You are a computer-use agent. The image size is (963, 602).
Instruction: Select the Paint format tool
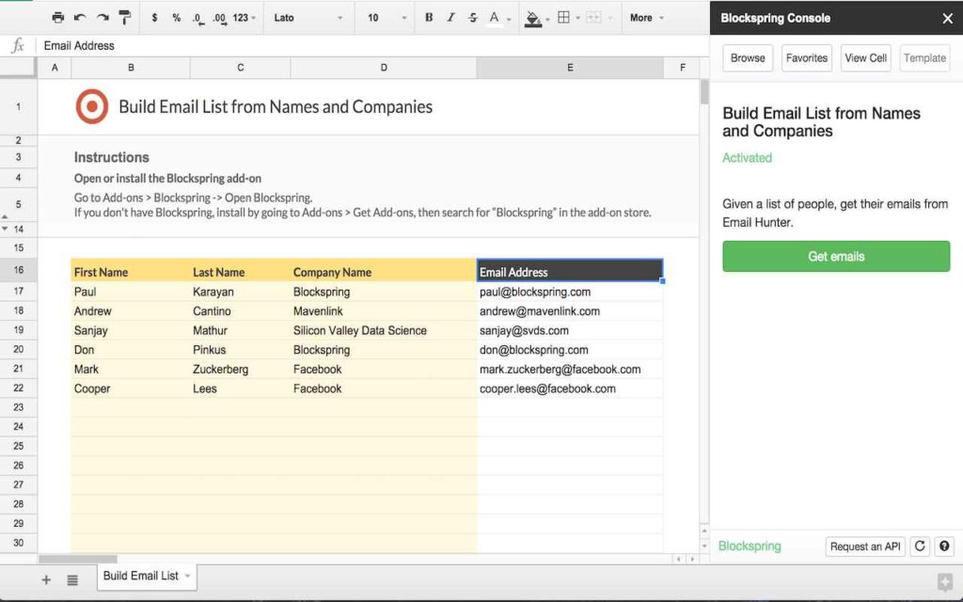[x=125, y=18]
